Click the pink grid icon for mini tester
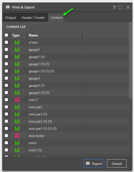134x172 pixels. point(17,136)
